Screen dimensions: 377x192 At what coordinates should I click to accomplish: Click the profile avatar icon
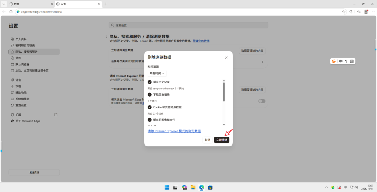366,11
